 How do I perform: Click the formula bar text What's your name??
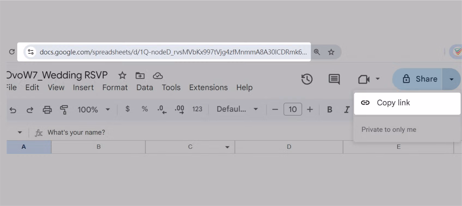[x=76, y=132]
